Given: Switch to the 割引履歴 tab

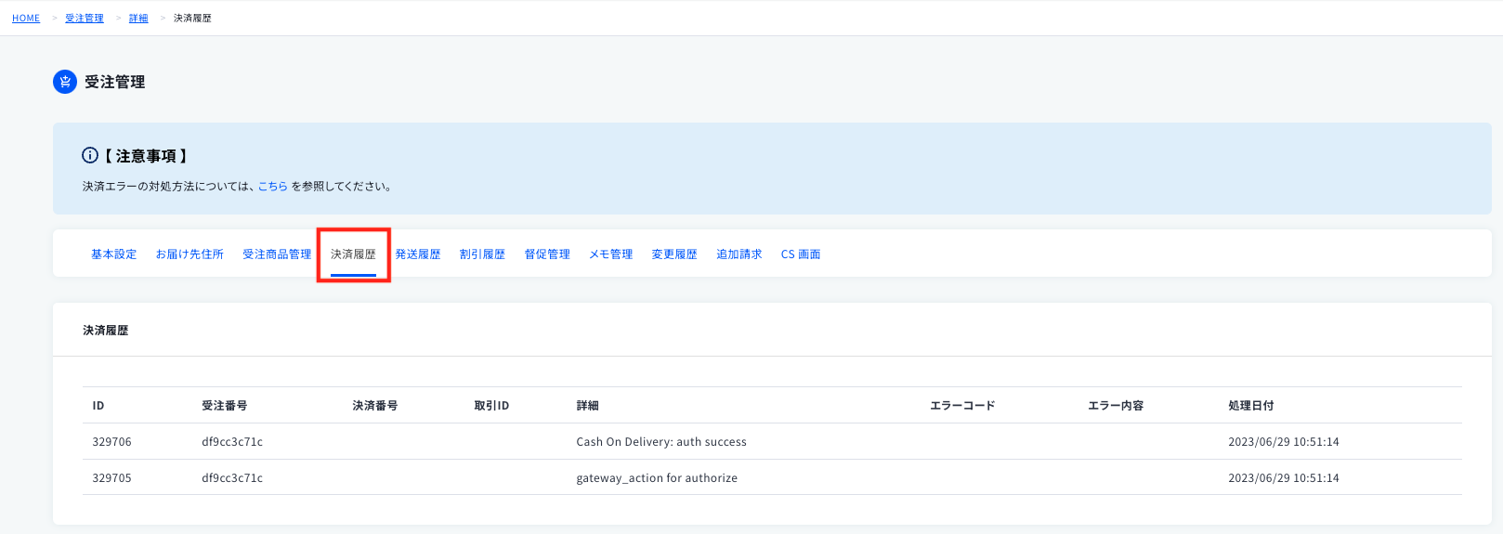Looking at the screenshot, I should pyautogui.click(x=482, y=254).
